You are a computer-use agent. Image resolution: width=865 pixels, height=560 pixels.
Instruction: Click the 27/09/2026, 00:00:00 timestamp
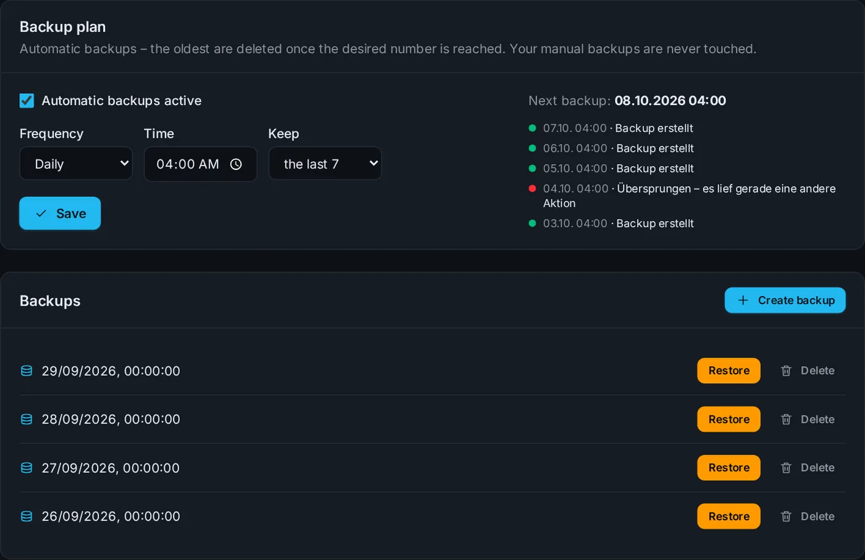(111, 468)
